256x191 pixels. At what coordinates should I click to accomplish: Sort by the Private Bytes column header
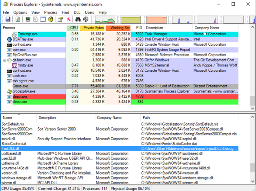[x=93, y=28]
